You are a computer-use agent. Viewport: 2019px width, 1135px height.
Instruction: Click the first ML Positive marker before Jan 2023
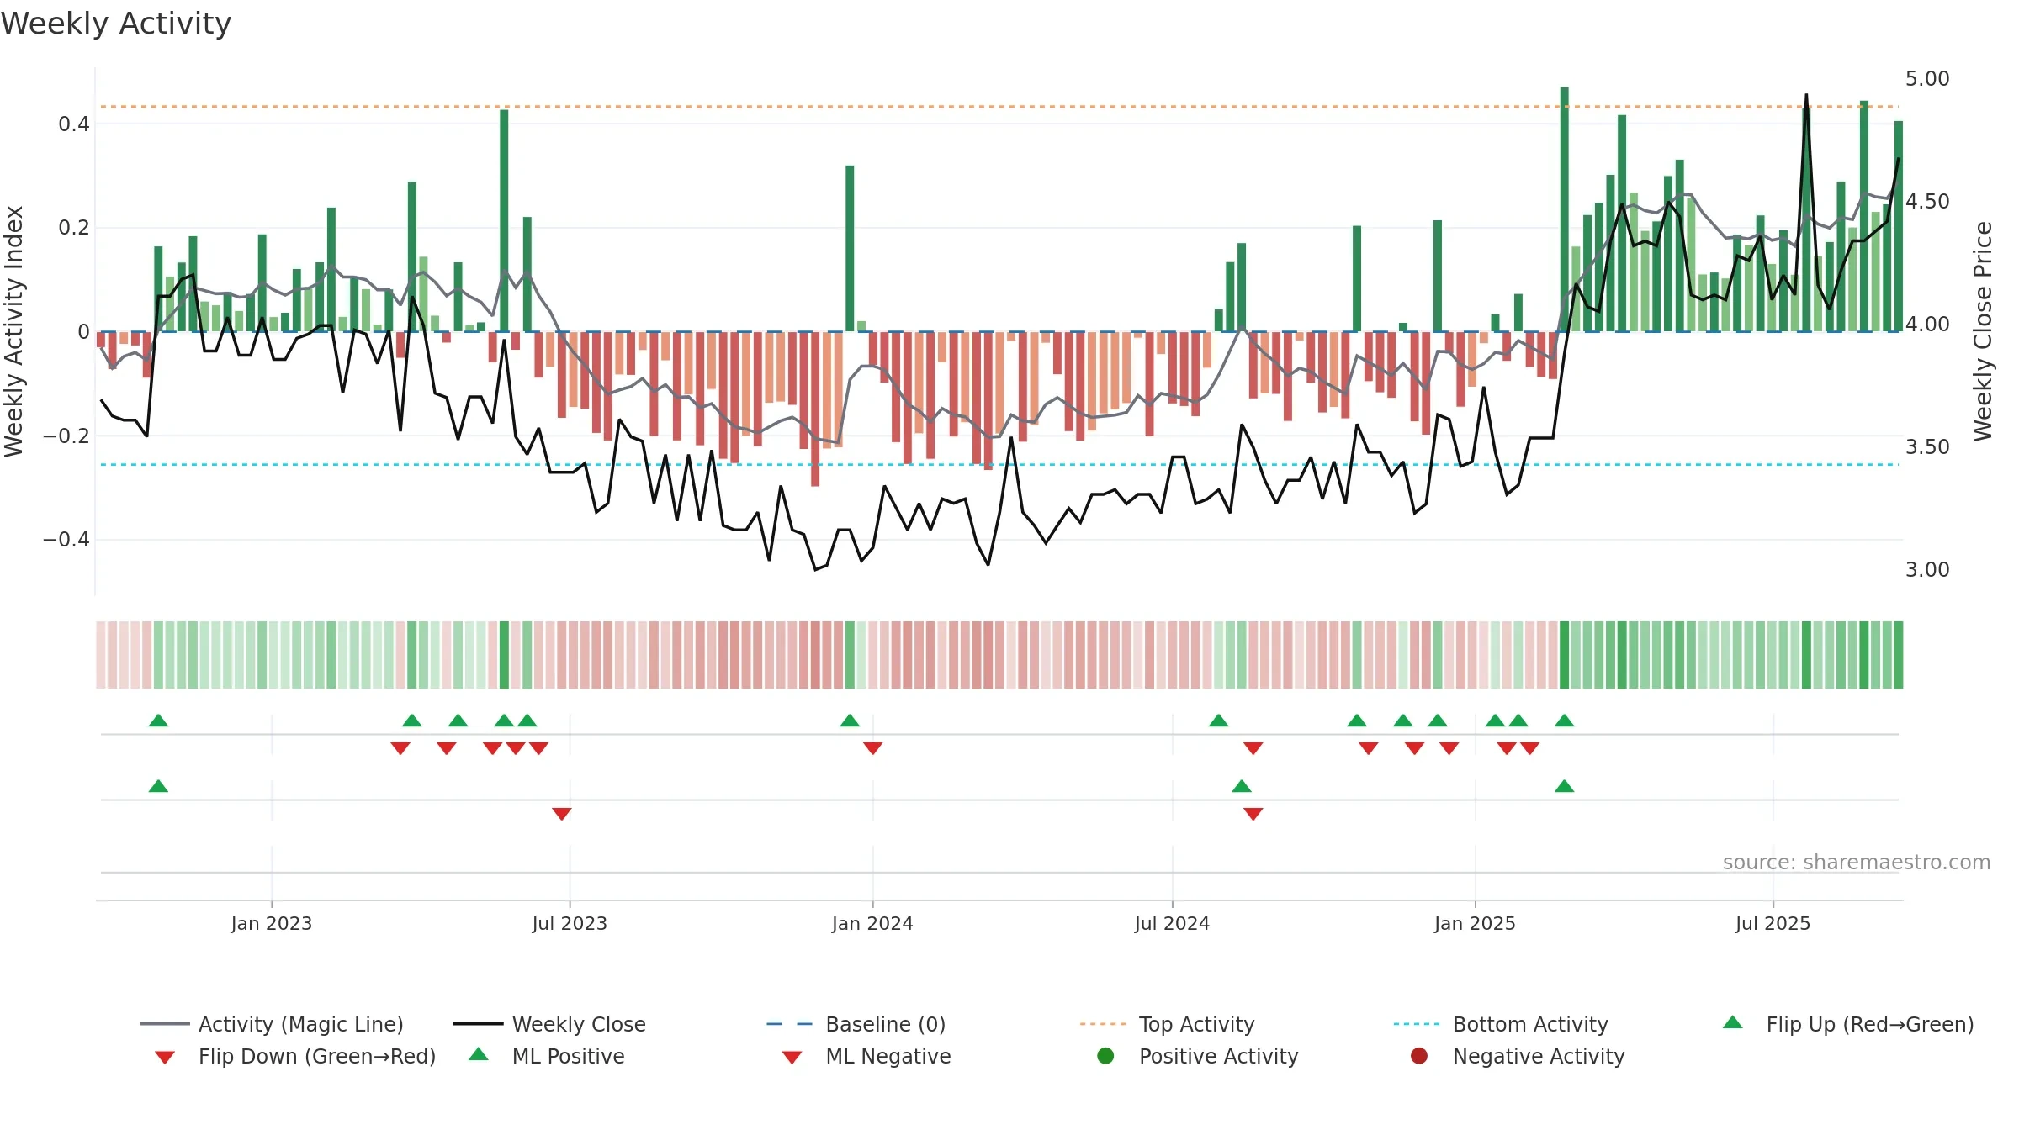coord(158,786)
